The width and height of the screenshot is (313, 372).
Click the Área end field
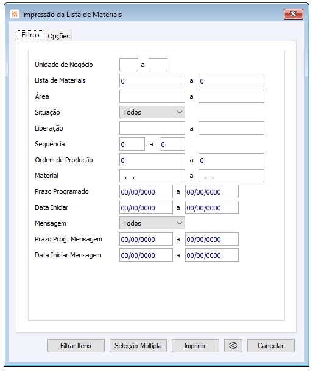pyautogui.click(x=231, y=96)
